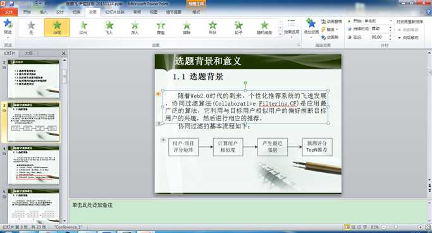Click the 61% zoom level text

click(x=374, y=227)
